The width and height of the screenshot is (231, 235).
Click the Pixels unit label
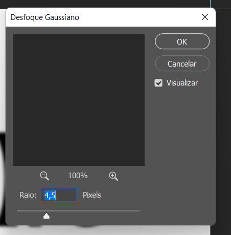coord(92,195)
